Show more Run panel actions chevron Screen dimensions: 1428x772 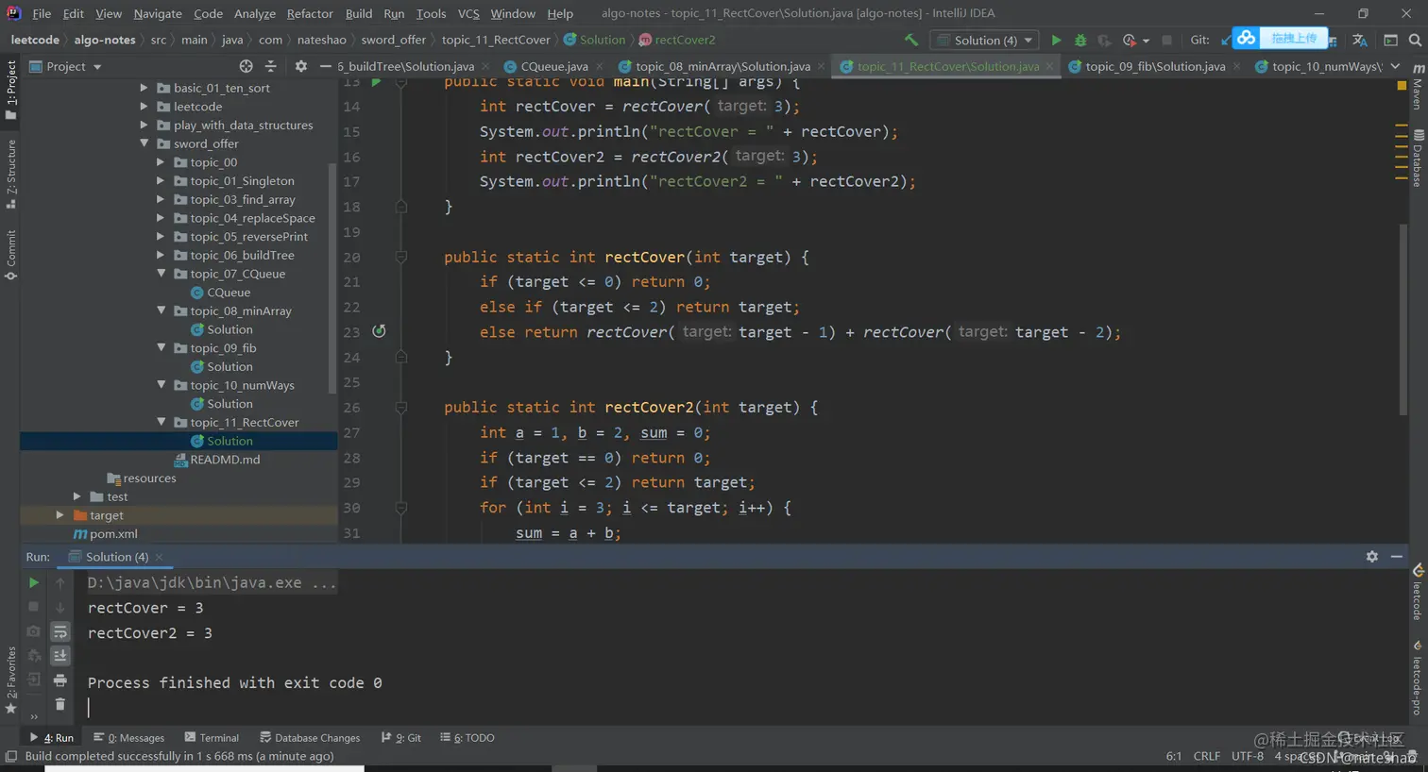point(34,716)
